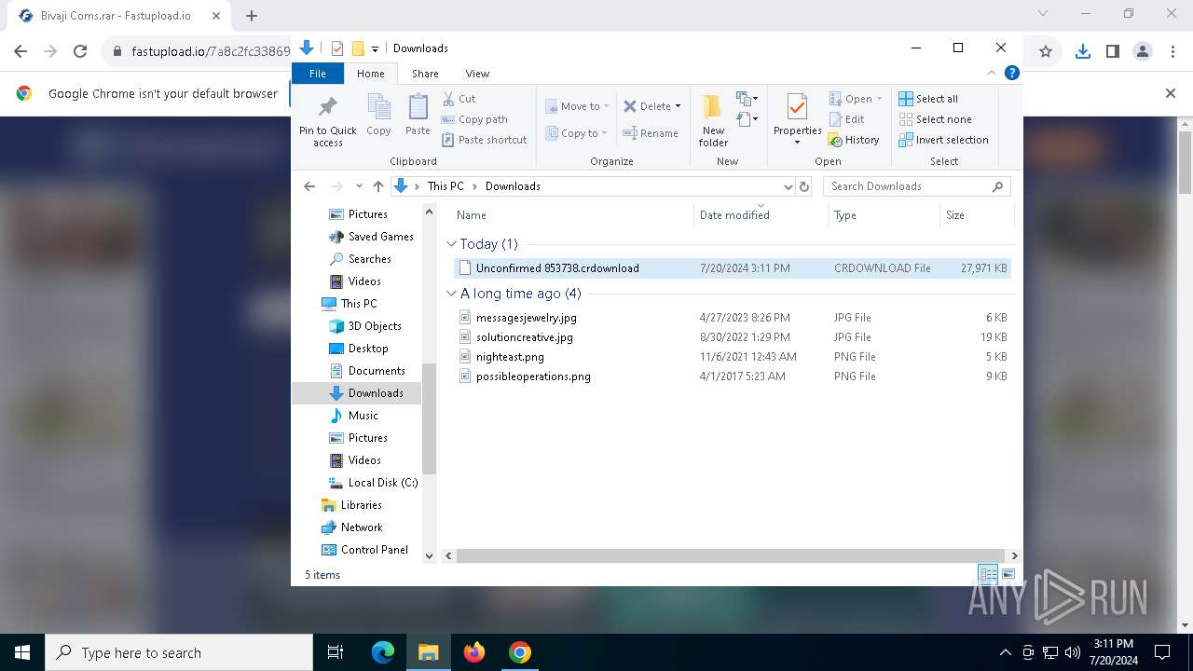
Task: Switch to Details view icon
Action: [x=988, y=574]
